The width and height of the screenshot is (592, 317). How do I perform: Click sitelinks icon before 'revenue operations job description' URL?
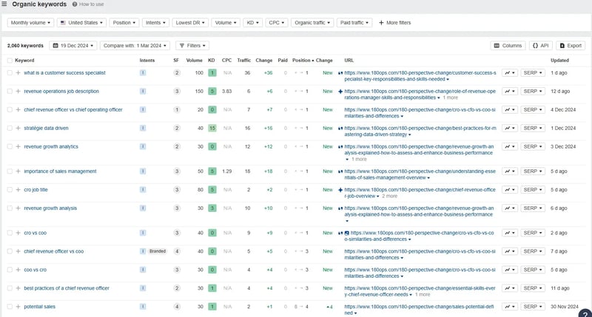pos(340,91)
